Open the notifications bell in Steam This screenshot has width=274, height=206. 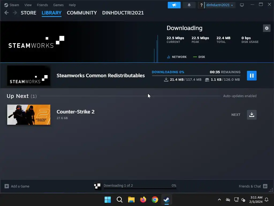[x=189, y=5]
